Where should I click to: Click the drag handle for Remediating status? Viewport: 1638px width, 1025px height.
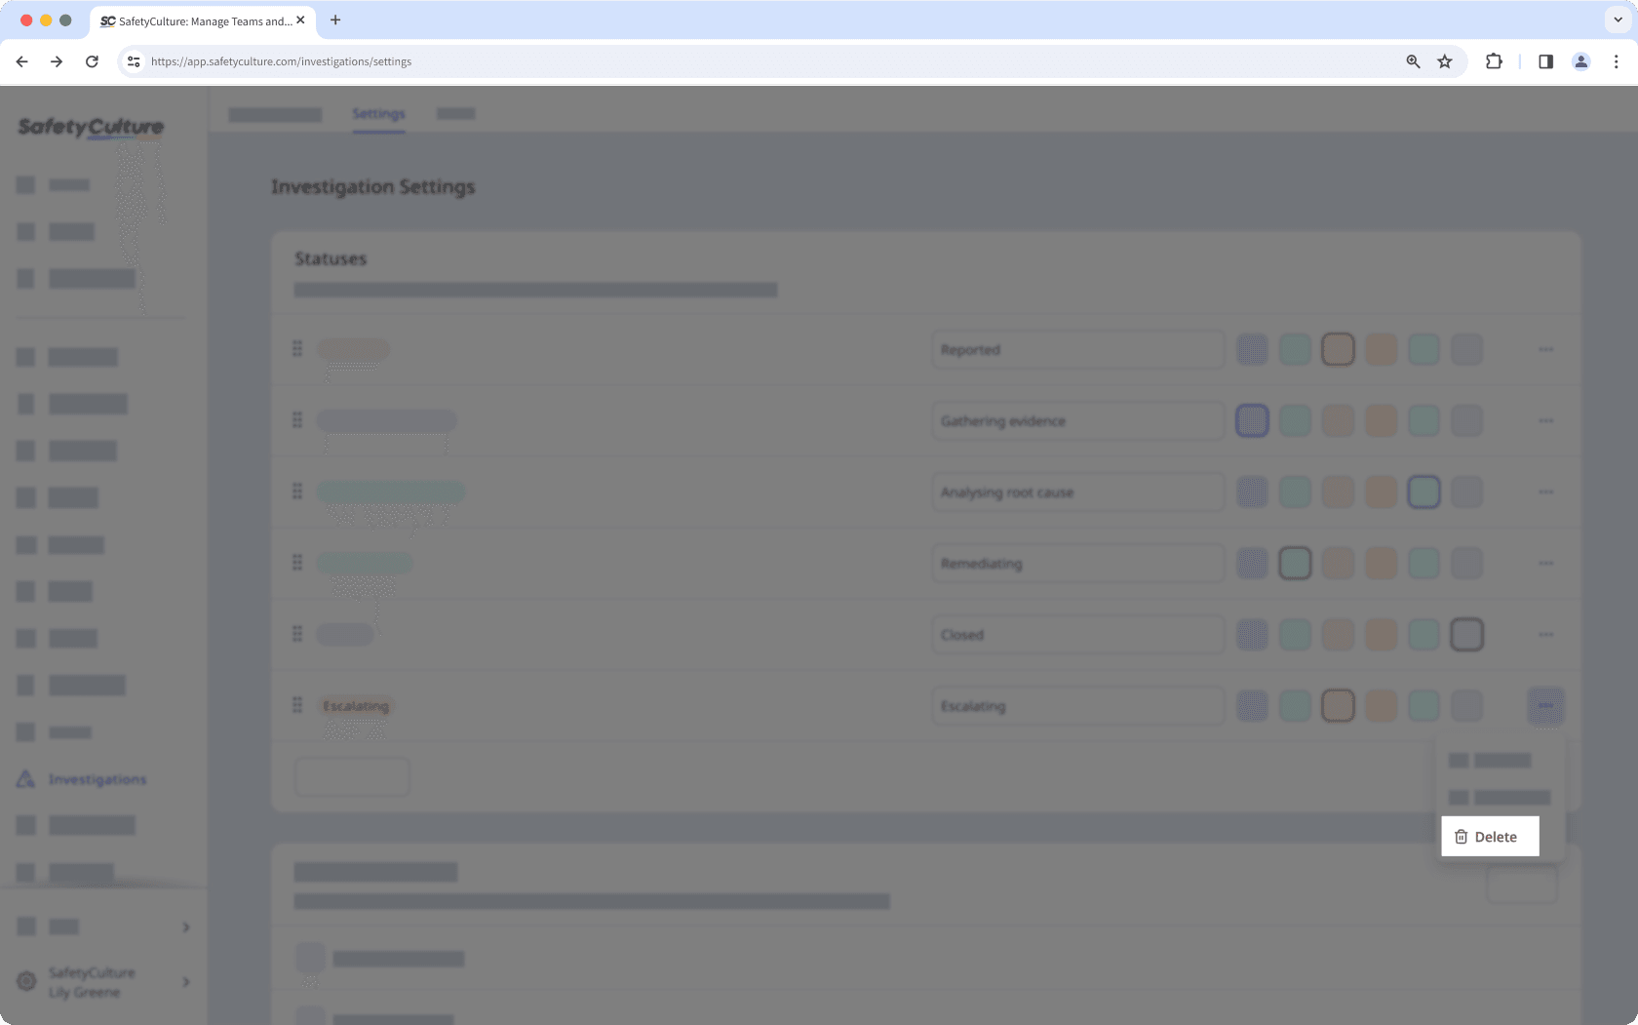297,562
